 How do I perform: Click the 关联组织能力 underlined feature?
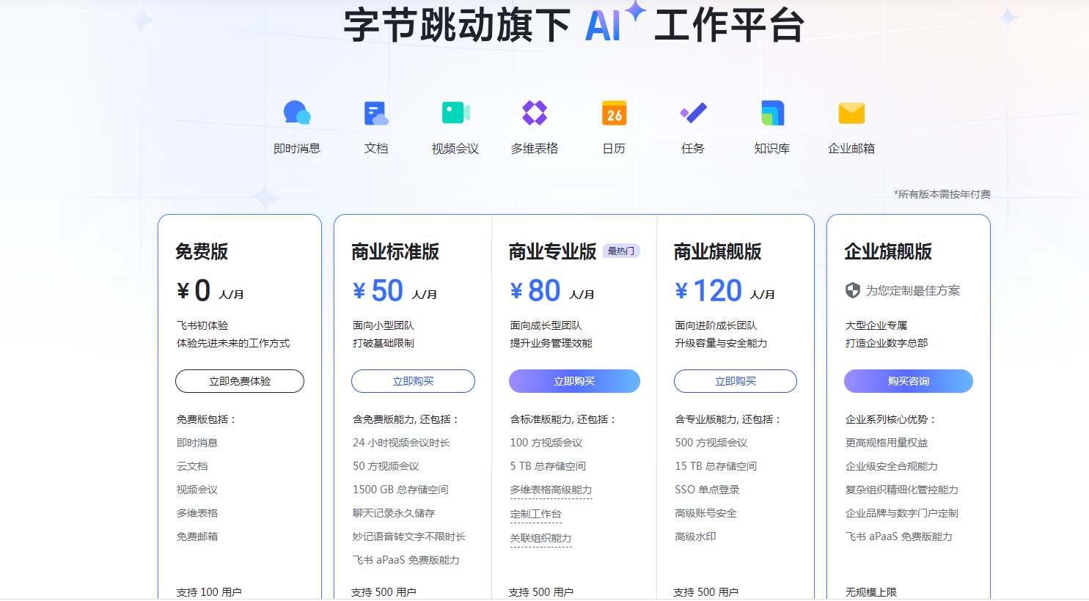[540, 538]
